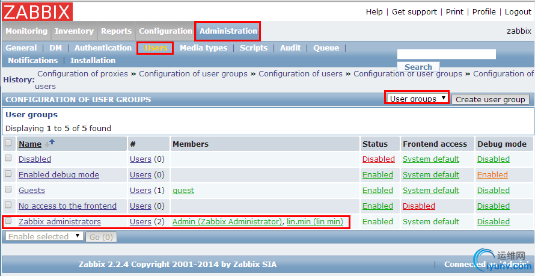535x276 pixels.
Task: Open Configuration of proxies history link
Action: coord(82,74)
